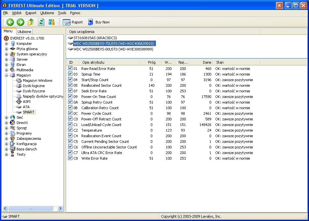Switch to the Ulubione sidebar tab
This screenshot has height=221, width=309.
coord(24,32)
